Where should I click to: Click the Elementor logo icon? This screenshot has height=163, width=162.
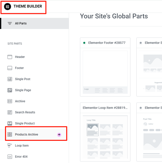[8, 7]
